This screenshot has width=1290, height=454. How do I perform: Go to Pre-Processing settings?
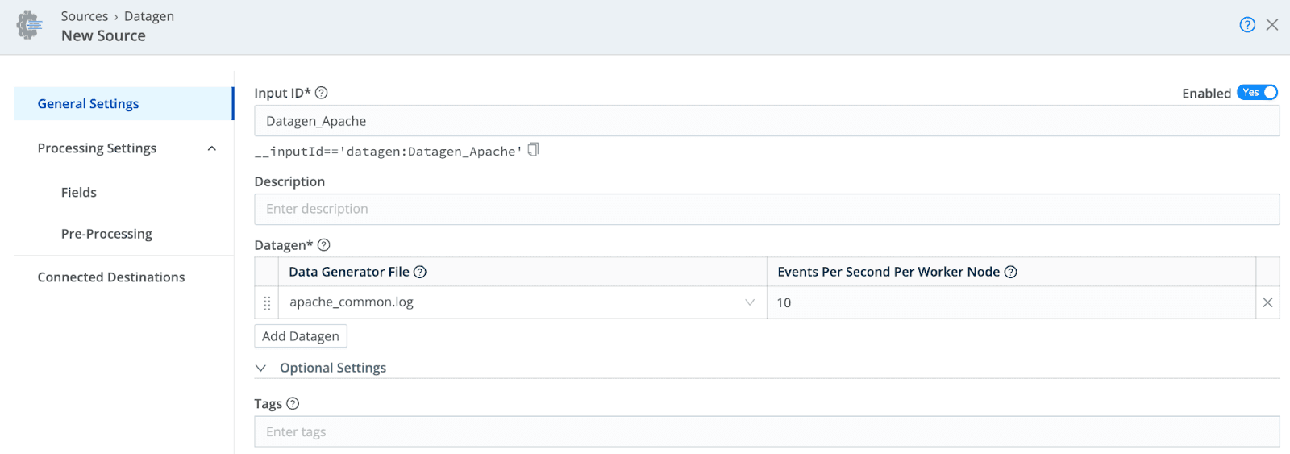(106, 234)
